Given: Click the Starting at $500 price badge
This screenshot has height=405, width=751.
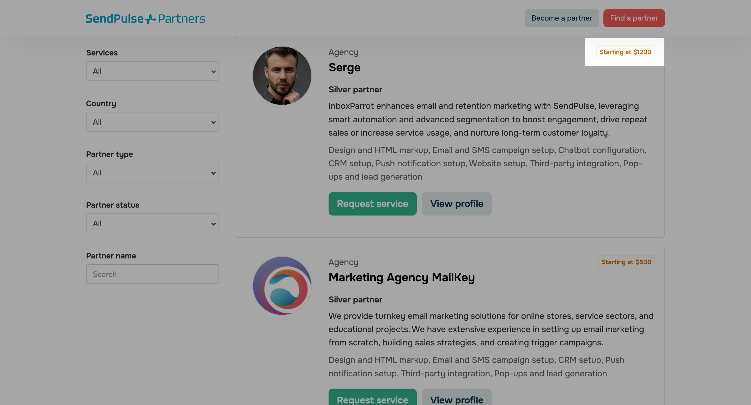Looking at the screenshot, I should pos(626,262).
